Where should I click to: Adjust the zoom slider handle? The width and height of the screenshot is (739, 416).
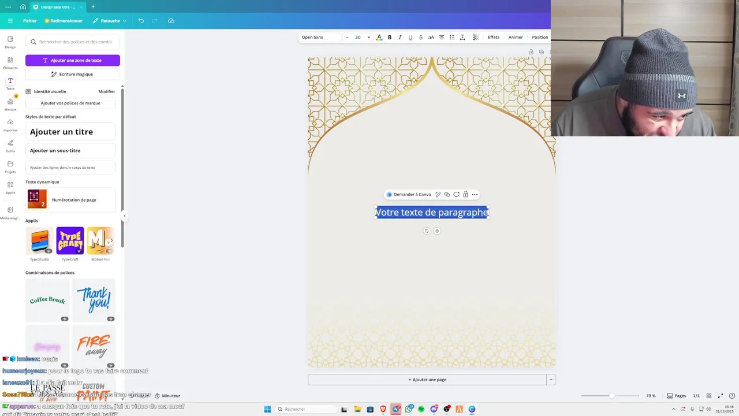pos(611,396)
